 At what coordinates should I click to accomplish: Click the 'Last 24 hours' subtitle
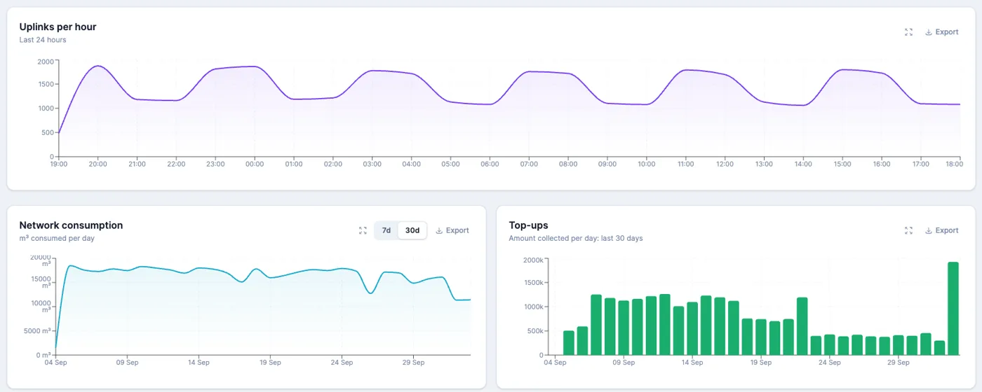(x=43, y=40)
